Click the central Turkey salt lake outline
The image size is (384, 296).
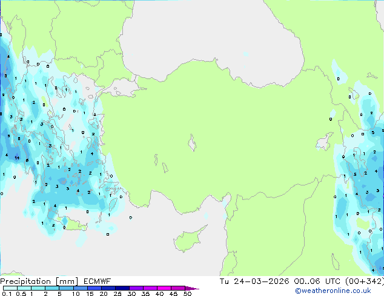[x=192, y=143]
